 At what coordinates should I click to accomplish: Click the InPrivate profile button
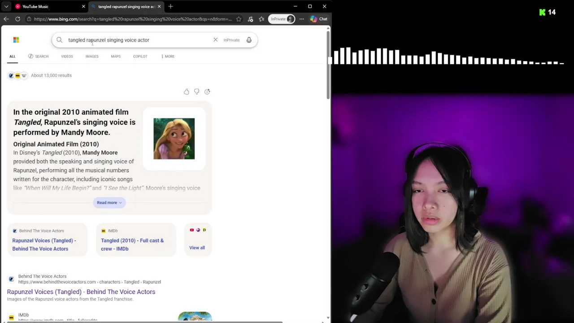point(282,19)
